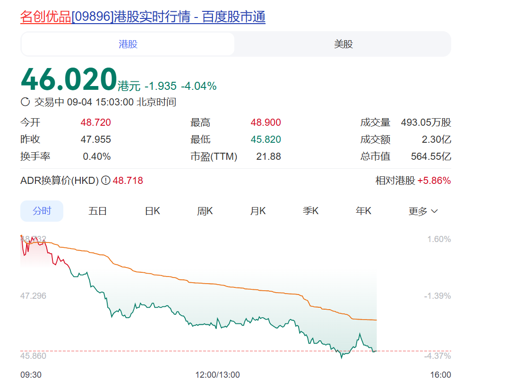Select the 五日 chart tab
Screen dimensions: 506x390
pos(97,211)
